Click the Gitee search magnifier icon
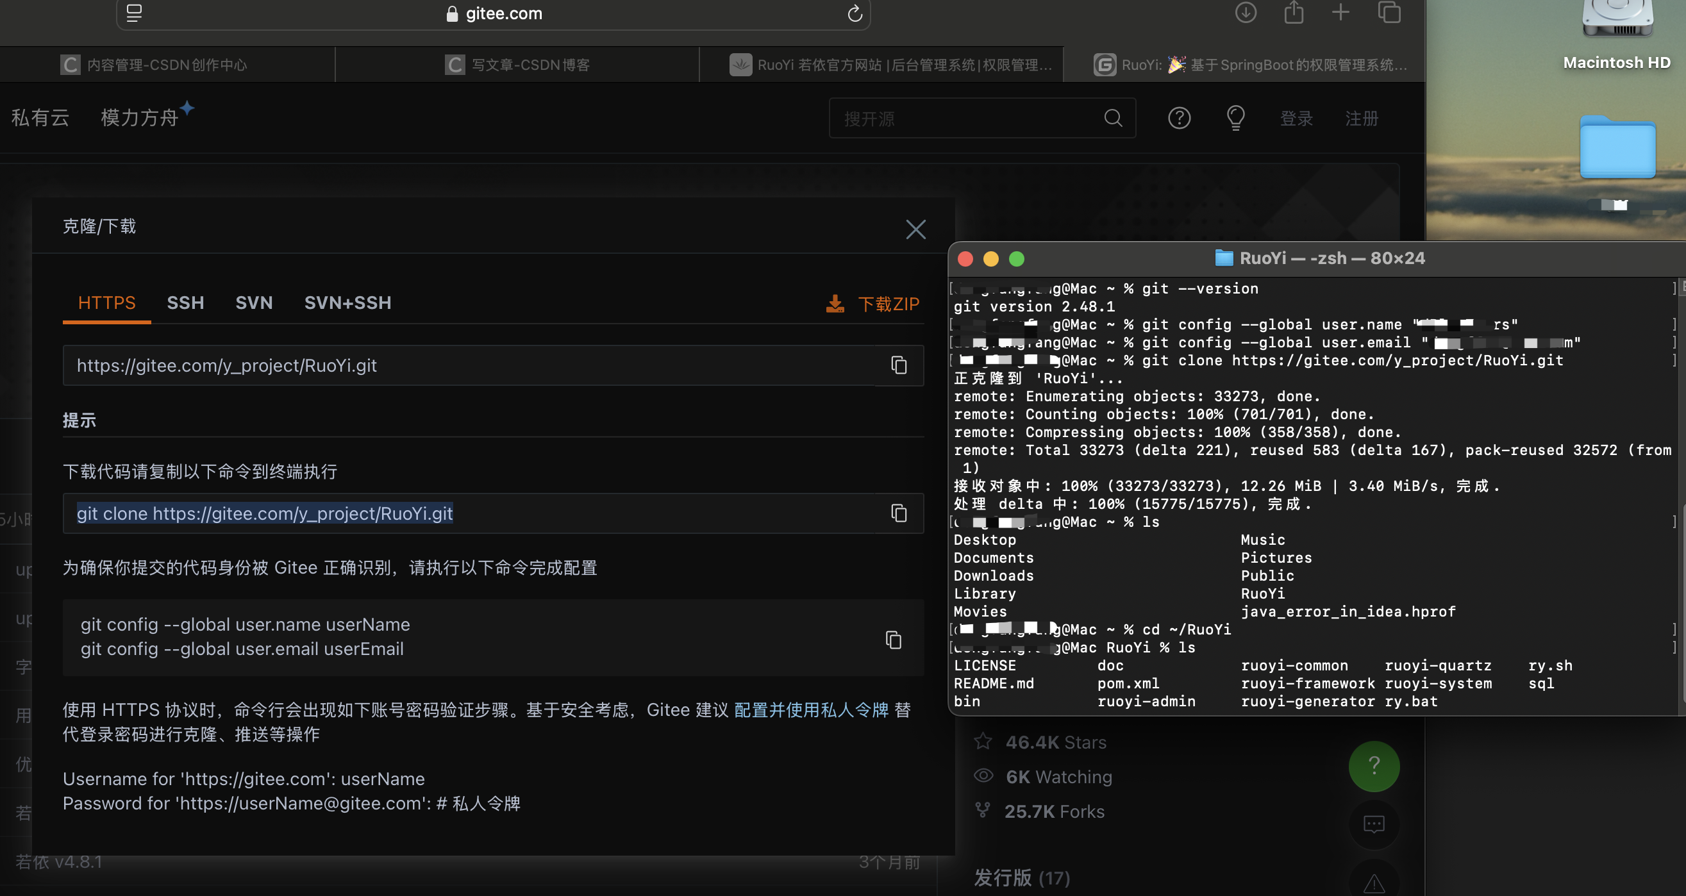Image resolution: width=1686 pixels, height=896 pixels. [1114, 118]
